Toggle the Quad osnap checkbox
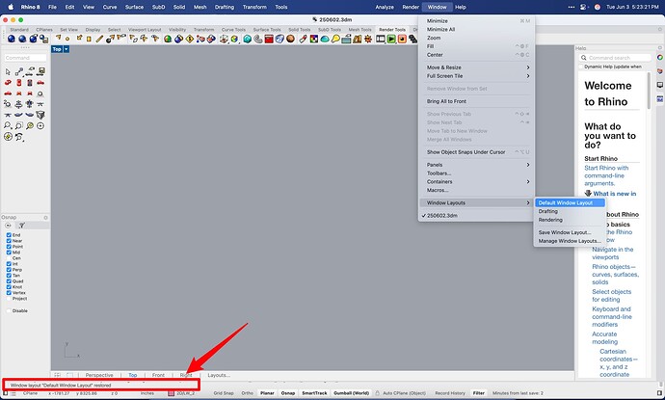The width and height of the screenshot is (665, 400). [9, 281]
